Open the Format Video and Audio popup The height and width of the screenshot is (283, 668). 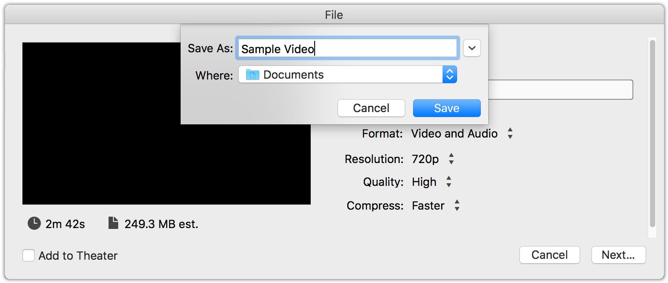click(x=462, y=134)
